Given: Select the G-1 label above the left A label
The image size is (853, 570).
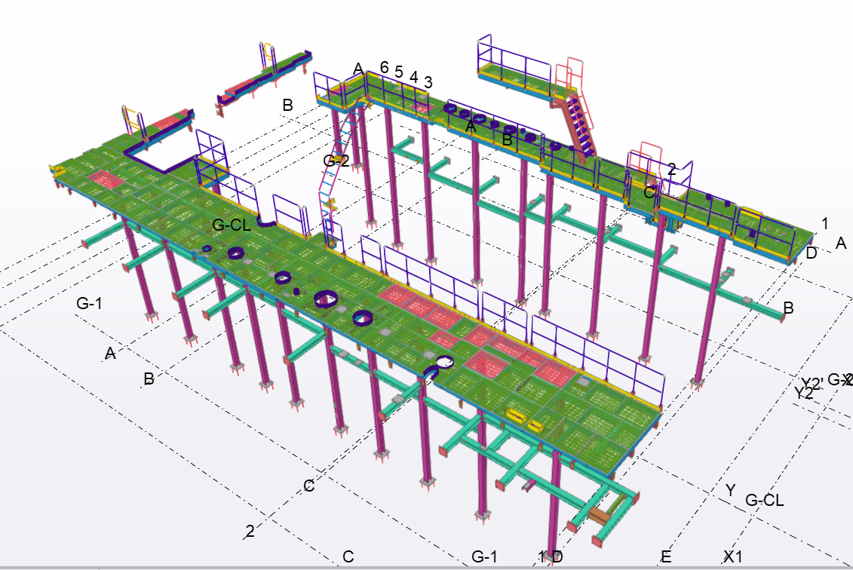Looking at the screenshot, I should tap(89, 304).
